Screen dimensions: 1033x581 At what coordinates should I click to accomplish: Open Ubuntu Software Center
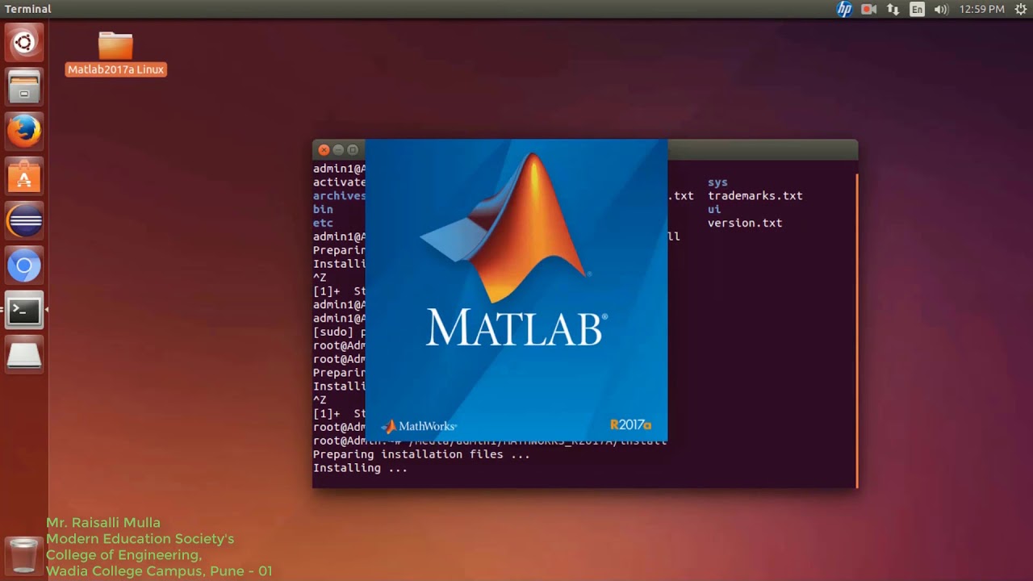point(24,176)
